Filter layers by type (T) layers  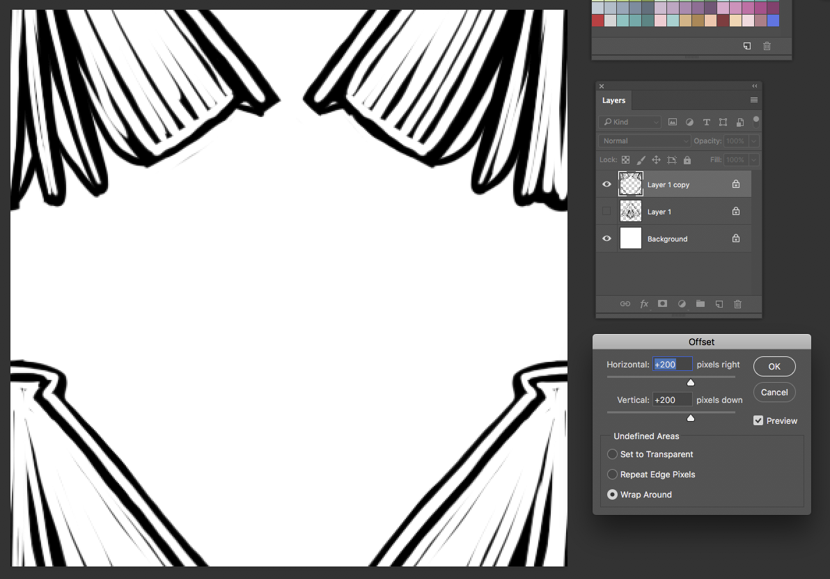(x=706, y=122)
